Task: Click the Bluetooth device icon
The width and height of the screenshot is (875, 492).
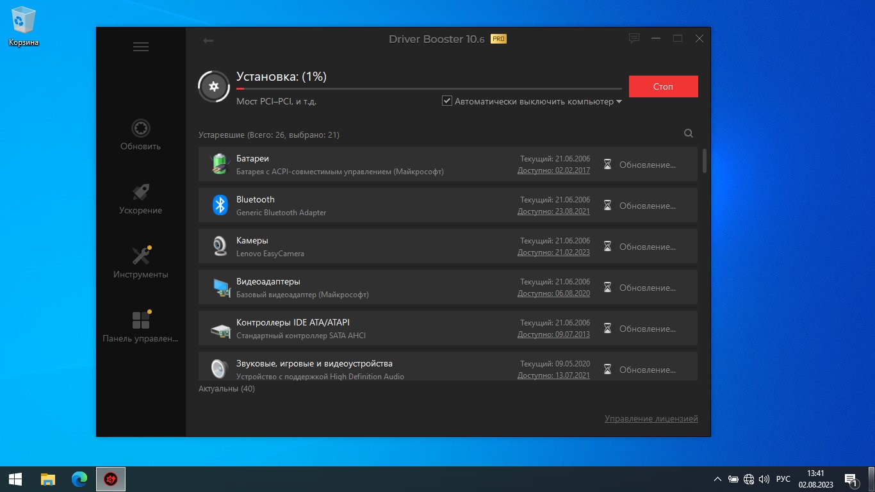Action: (220, 205)
